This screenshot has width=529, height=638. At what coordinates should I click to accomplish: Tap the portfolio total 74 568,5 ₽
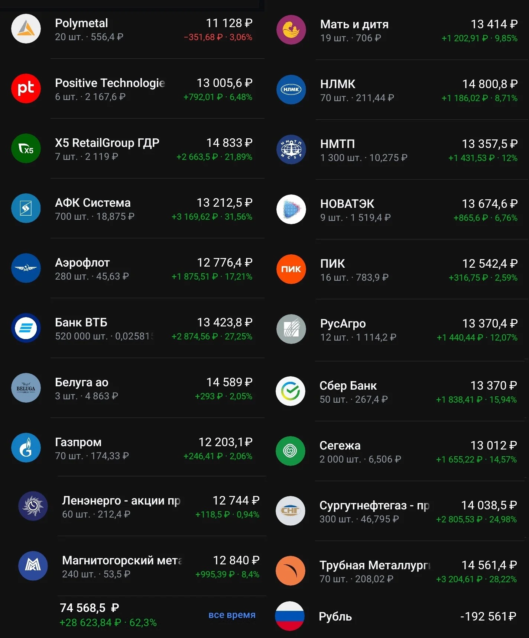point(90,608)
